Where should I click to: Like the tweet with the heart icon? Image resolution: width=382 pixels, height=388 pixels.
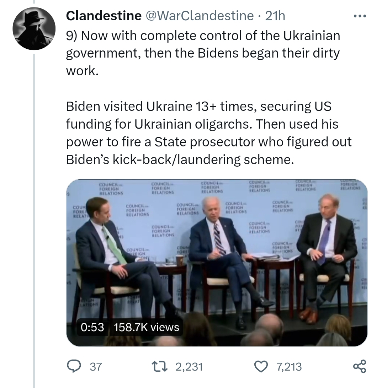tap(261, 366)
